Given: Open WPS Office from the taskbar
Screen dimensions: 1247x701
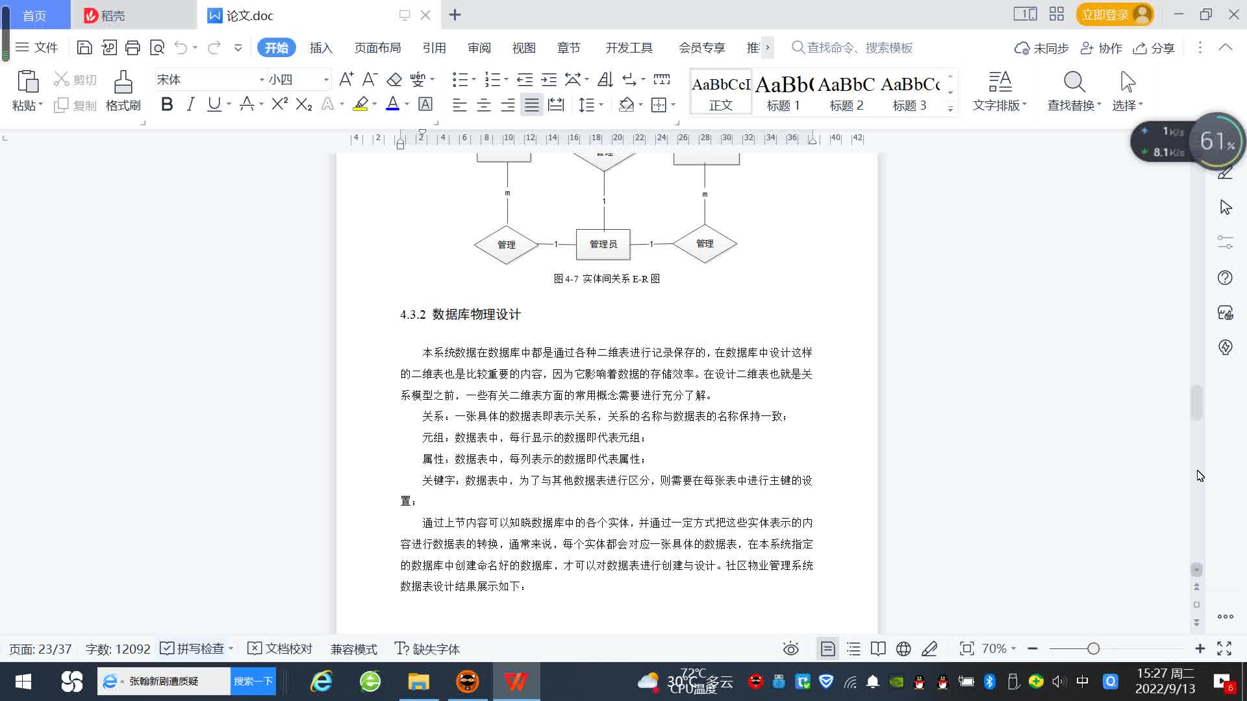Looking at the screenshot, I should (x=516, y=682).
